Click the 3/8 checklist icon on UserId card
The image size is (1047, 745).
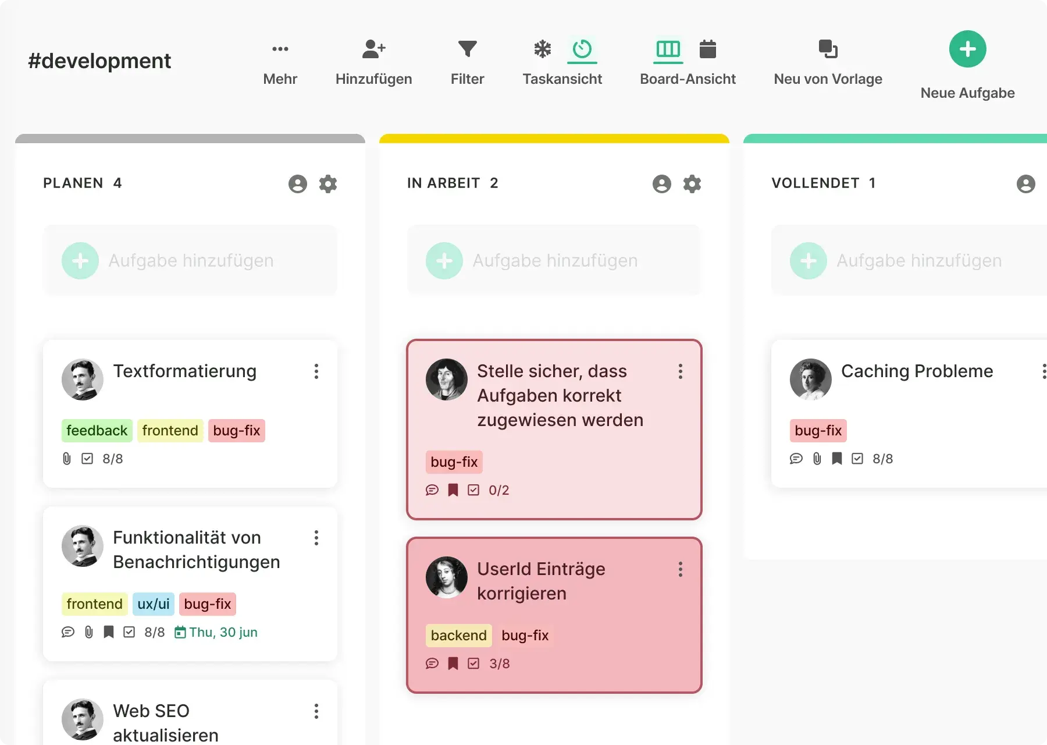(x=473, y=664)
